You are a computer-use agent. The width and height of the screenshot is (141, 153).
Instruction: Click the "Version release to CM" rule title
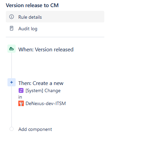[x=32, y=5]
